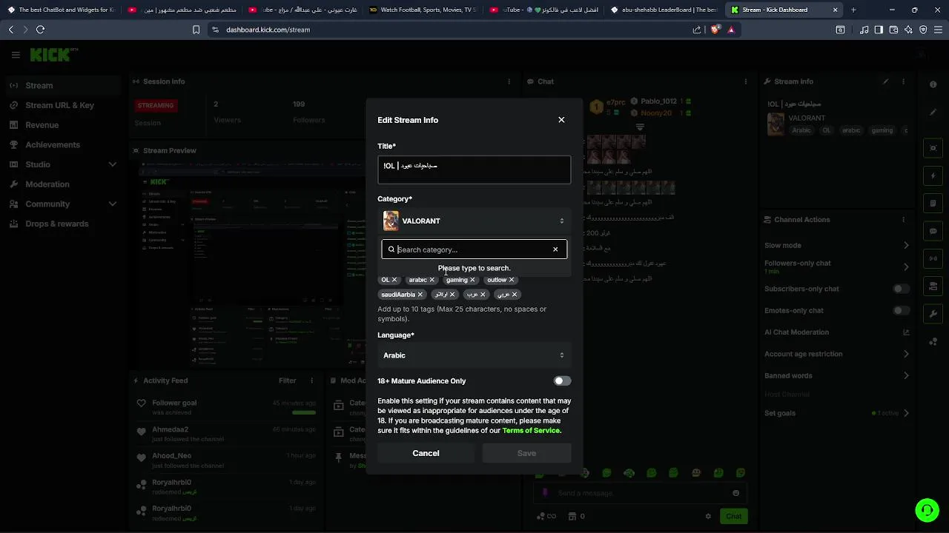Click the Follower goal activity entry

pyautogui.click(x=228, y=407)
